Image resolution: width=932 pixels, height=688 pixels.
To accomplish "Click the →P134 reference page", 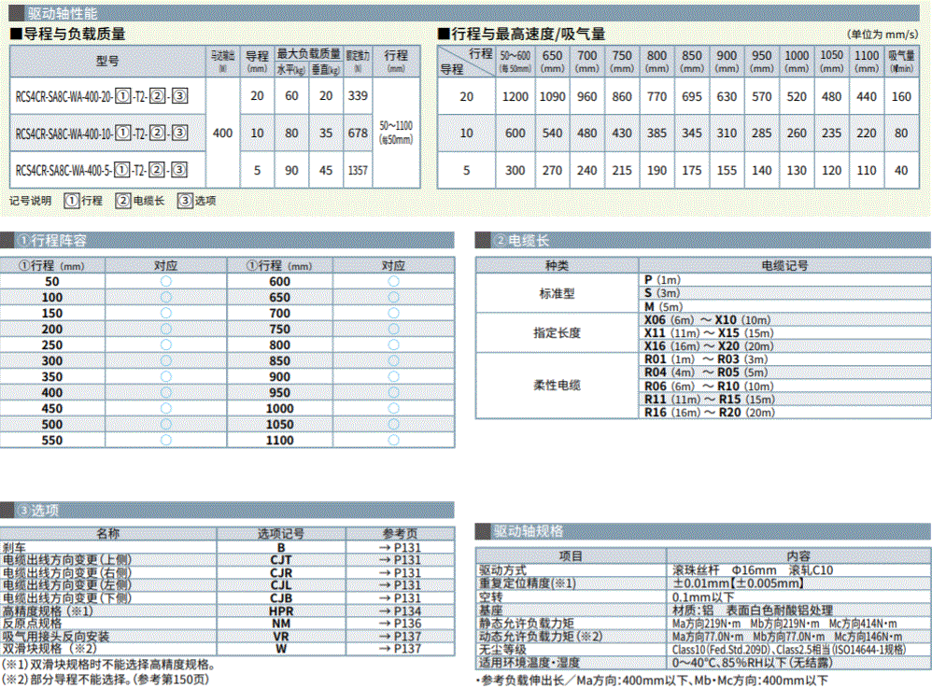I will tap(400, 611).
